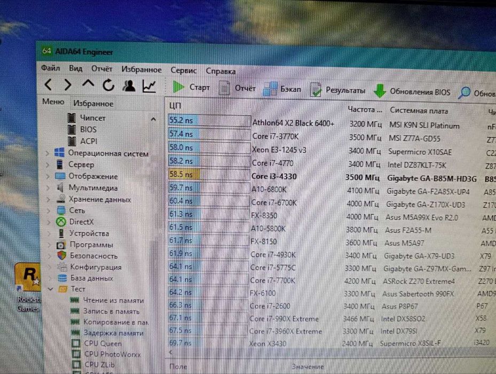Viewport: 496px width, 374px height.
Task: Click the Windows logo icon for Операционная система
Action: coord(59,152)
